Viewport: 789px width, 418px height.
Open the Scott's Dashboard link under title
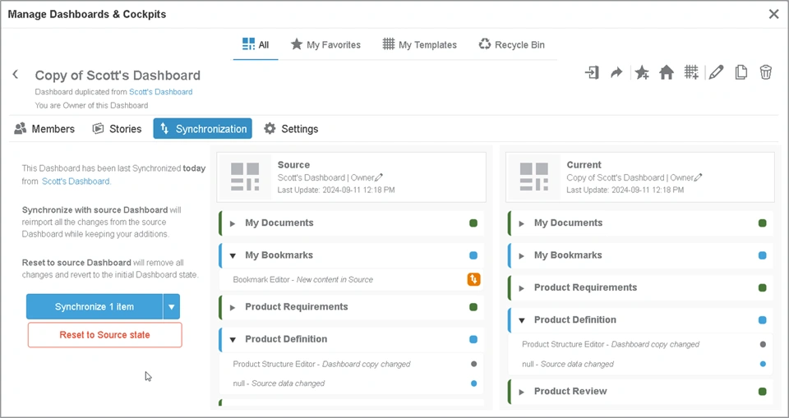tap(160, 92)
